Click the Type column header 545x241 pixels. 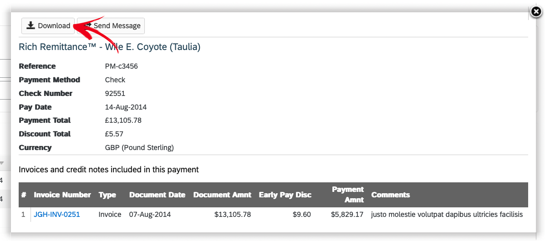click(x=107, y=195)
